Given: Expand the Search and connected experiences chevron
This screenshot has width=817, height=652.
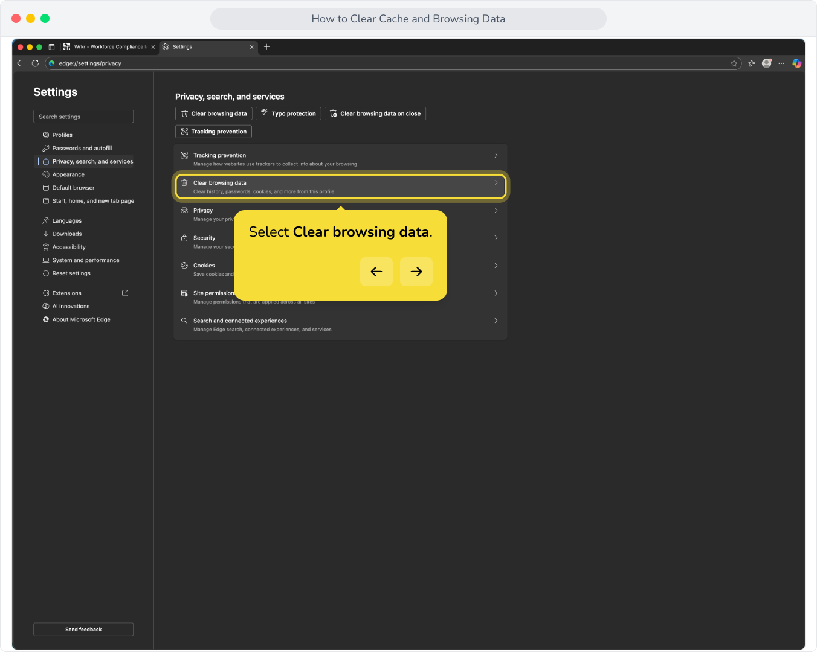Looking at the screenshot, I should coord(496,321).
